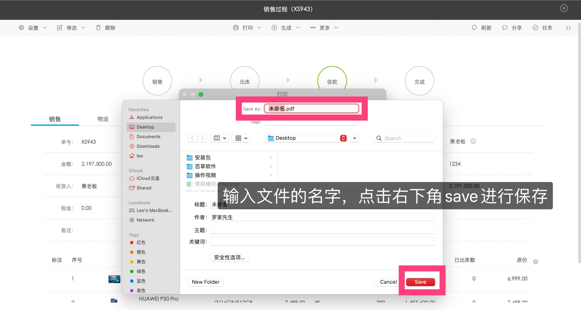The image size is (581, 310).
Task: Open the Desktop location dropdown
Action: pos(306,138)
